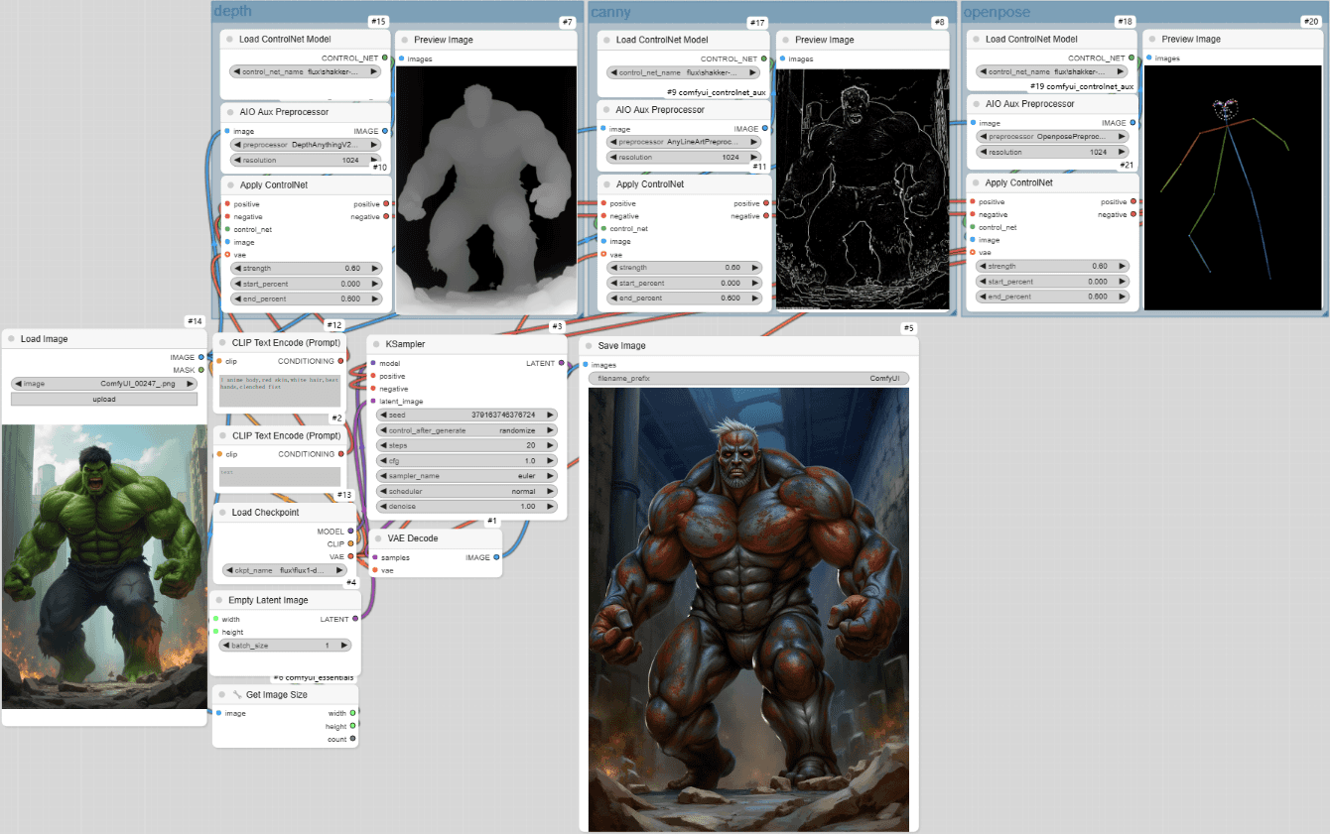The height and width of the screenshot is (834, 1330).
Task: Collapse the KSampler node using its title dot
Action: point(376,344)
